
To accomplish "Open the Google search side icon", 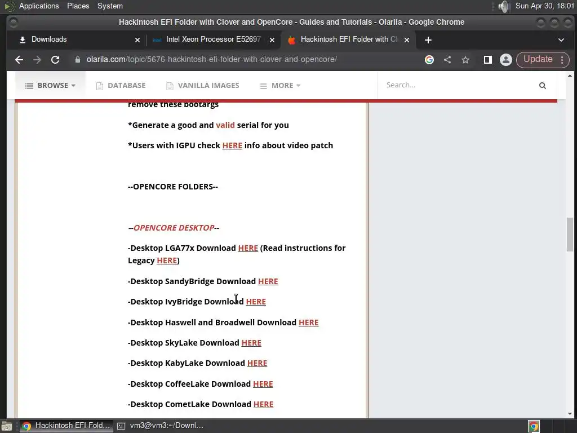I will pyautogui.click(x=429, y=60).
